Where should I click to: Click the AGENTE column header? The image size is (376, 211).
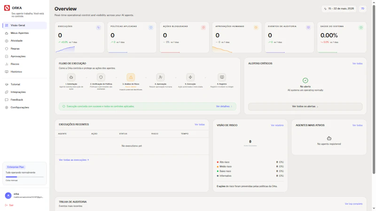pyautogui.click(x=63, y=134)
